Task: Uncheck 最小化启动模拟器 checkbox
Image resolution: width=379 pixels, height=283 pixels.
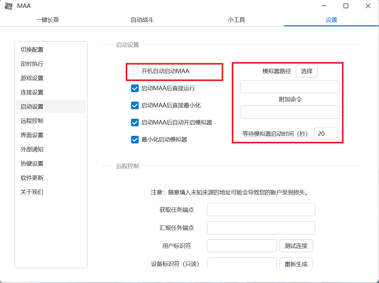Action: click(x=135, y=140)
